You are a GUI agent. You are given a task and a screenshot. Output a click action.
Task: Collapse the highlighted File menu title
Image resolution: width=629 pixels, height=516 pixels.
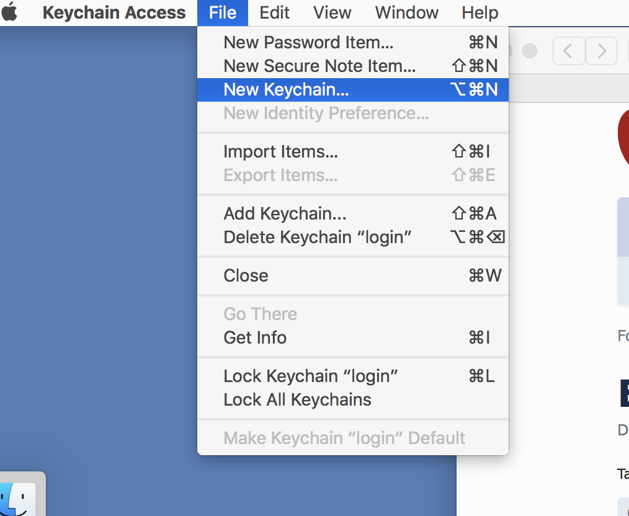[x=223, y=13]
